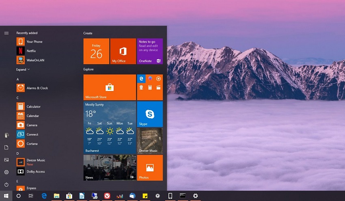Click the Power icon in Start sidebar
This screenshot has height=201, width=345.
6,184
